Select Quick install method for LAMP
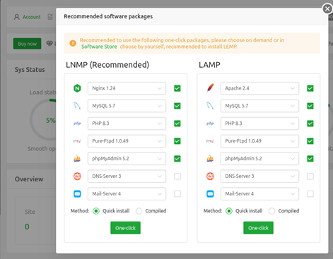 click(x=229, y=211)
